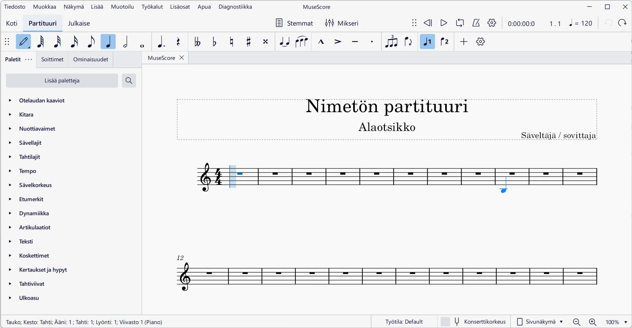Image resolution: width=632 pixels, height=328 pixels.
Task: Add tenuto articulation
Action: point(355,42)
